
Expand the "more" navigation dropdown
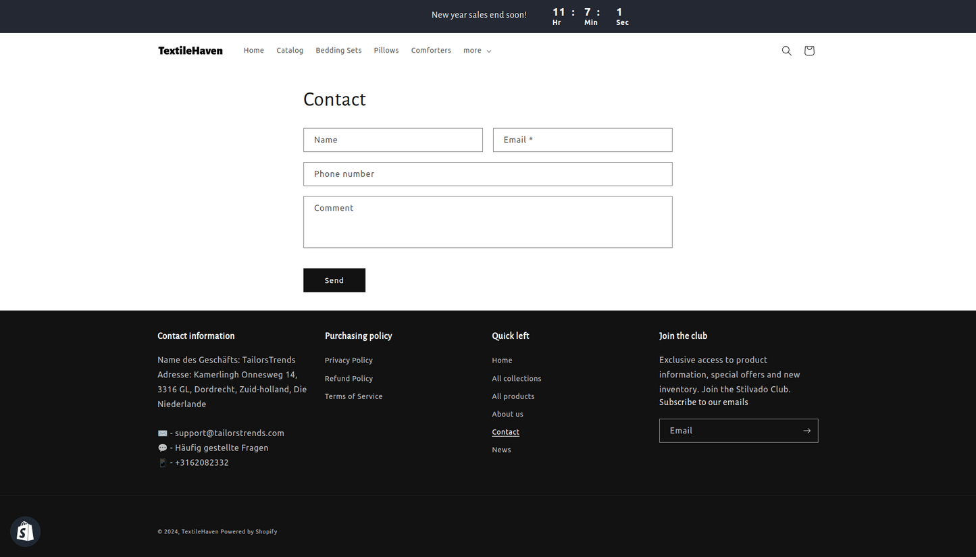[477, 51]
